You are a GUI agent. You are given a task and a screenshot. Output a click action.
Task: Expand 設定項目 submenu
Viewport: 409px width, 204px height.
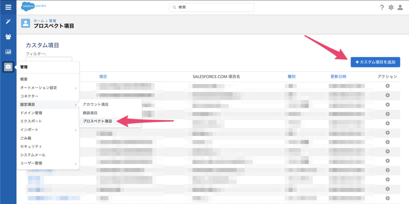pyautogui.click(x=48, y=105)
